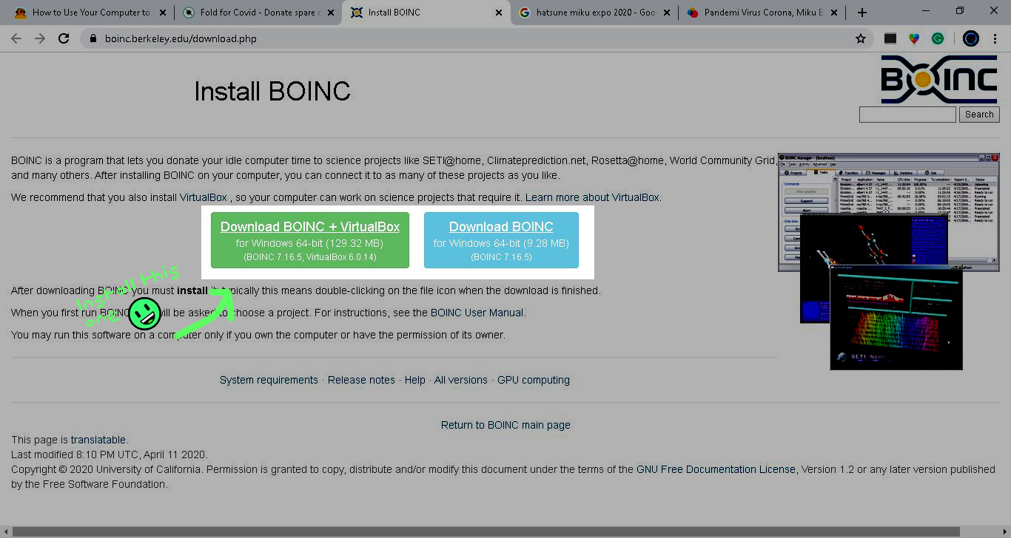Open the black square extension icon

[x=890, y=38]
